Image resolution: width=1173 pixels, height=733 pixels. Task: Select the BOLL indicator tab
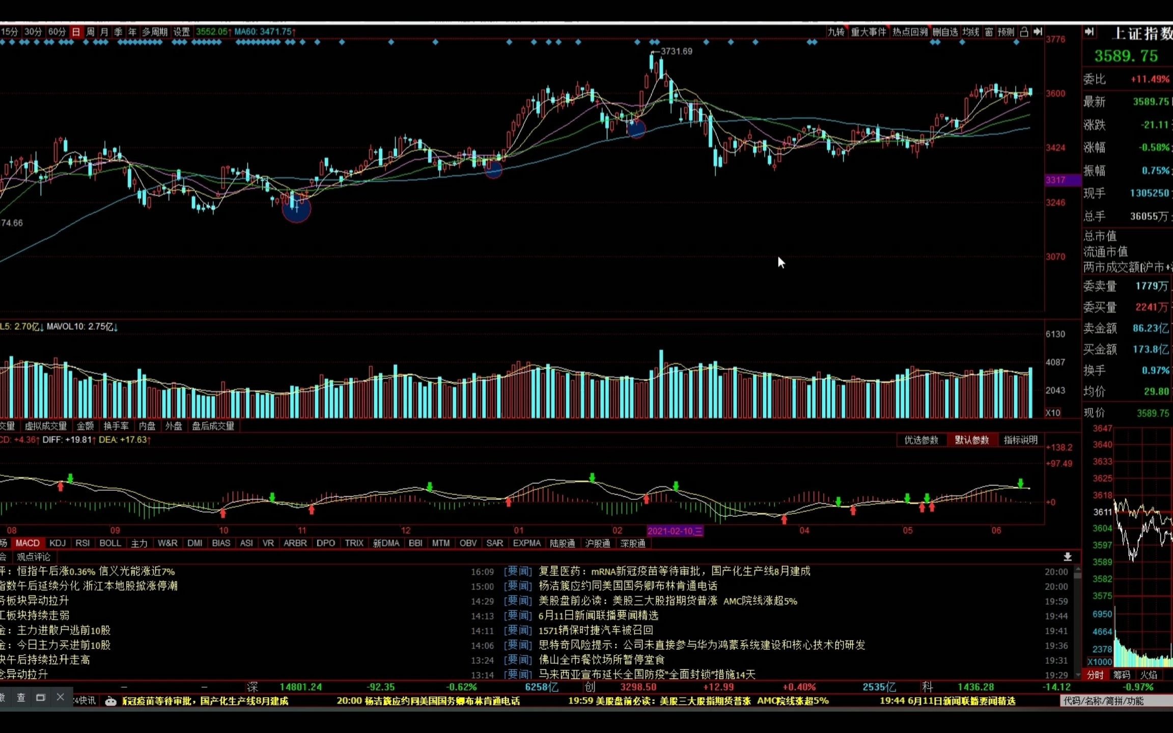110,543
